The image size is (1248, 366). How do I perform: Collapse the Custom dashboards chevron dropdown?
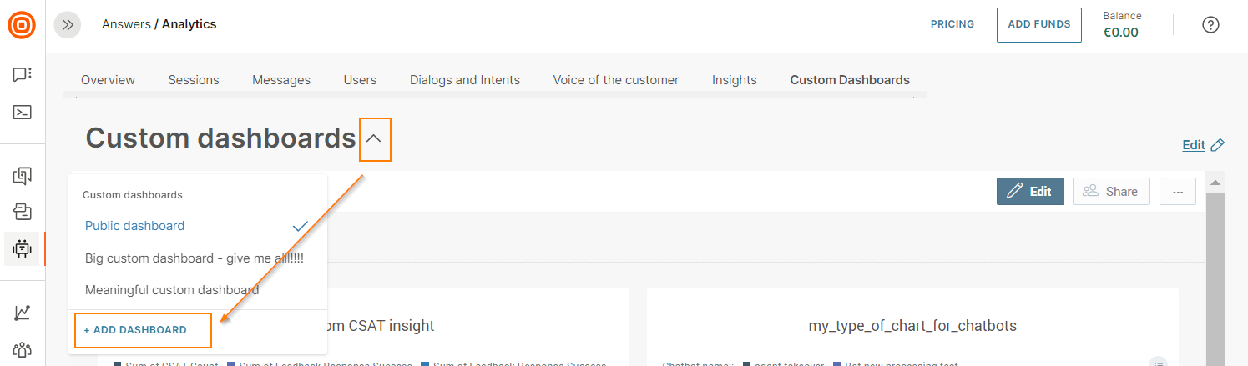tap(374, 139)
